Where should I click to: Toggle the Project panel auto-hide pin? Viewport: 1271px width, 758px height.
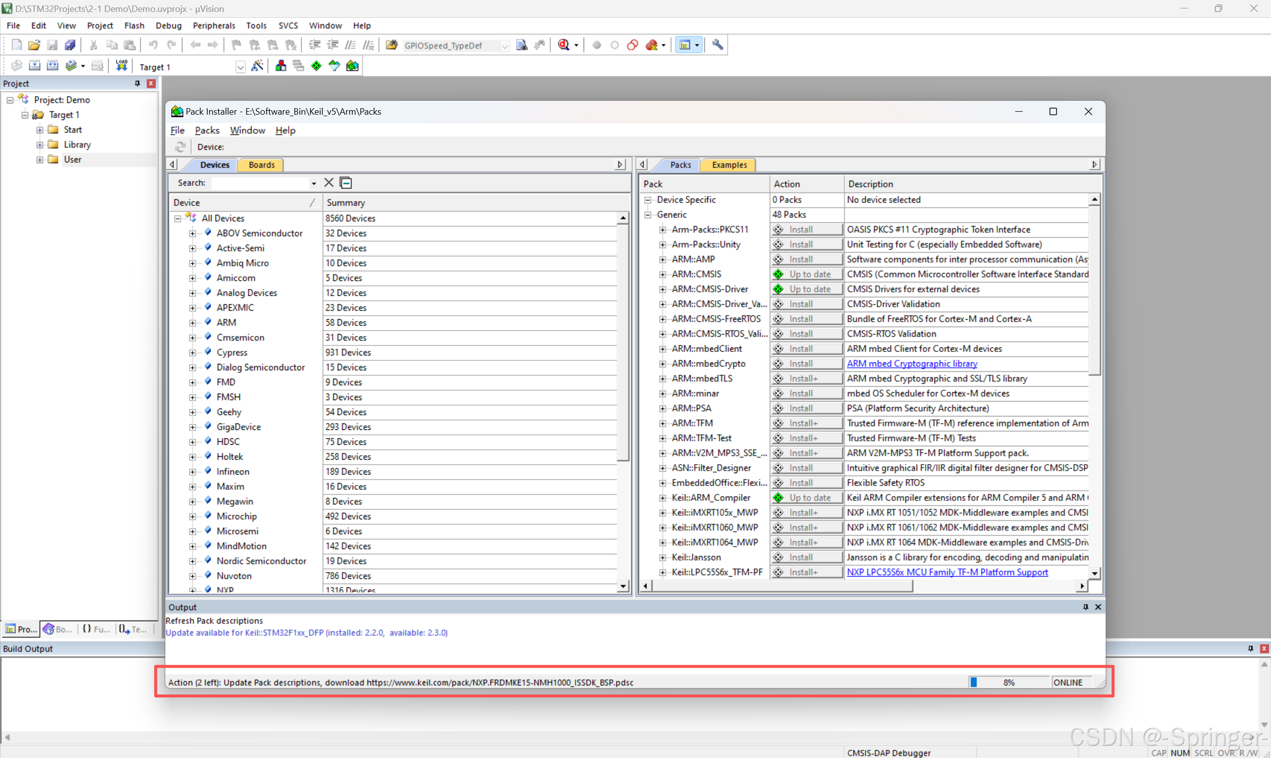(x=137, y=83)
